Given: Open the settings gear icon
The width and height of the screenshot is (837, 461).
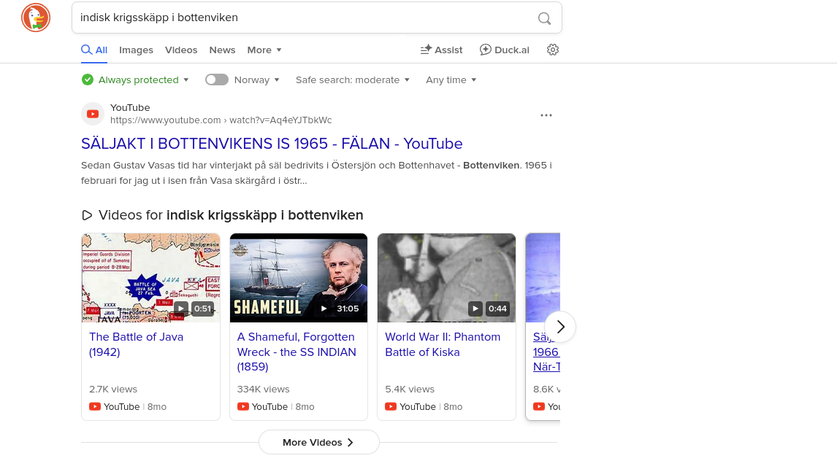Looking at the screenshot, I should pos(552,50).
